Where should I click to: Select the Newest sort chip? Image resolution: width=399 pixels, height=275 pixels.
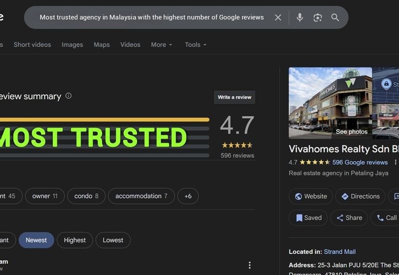point(36,240)
